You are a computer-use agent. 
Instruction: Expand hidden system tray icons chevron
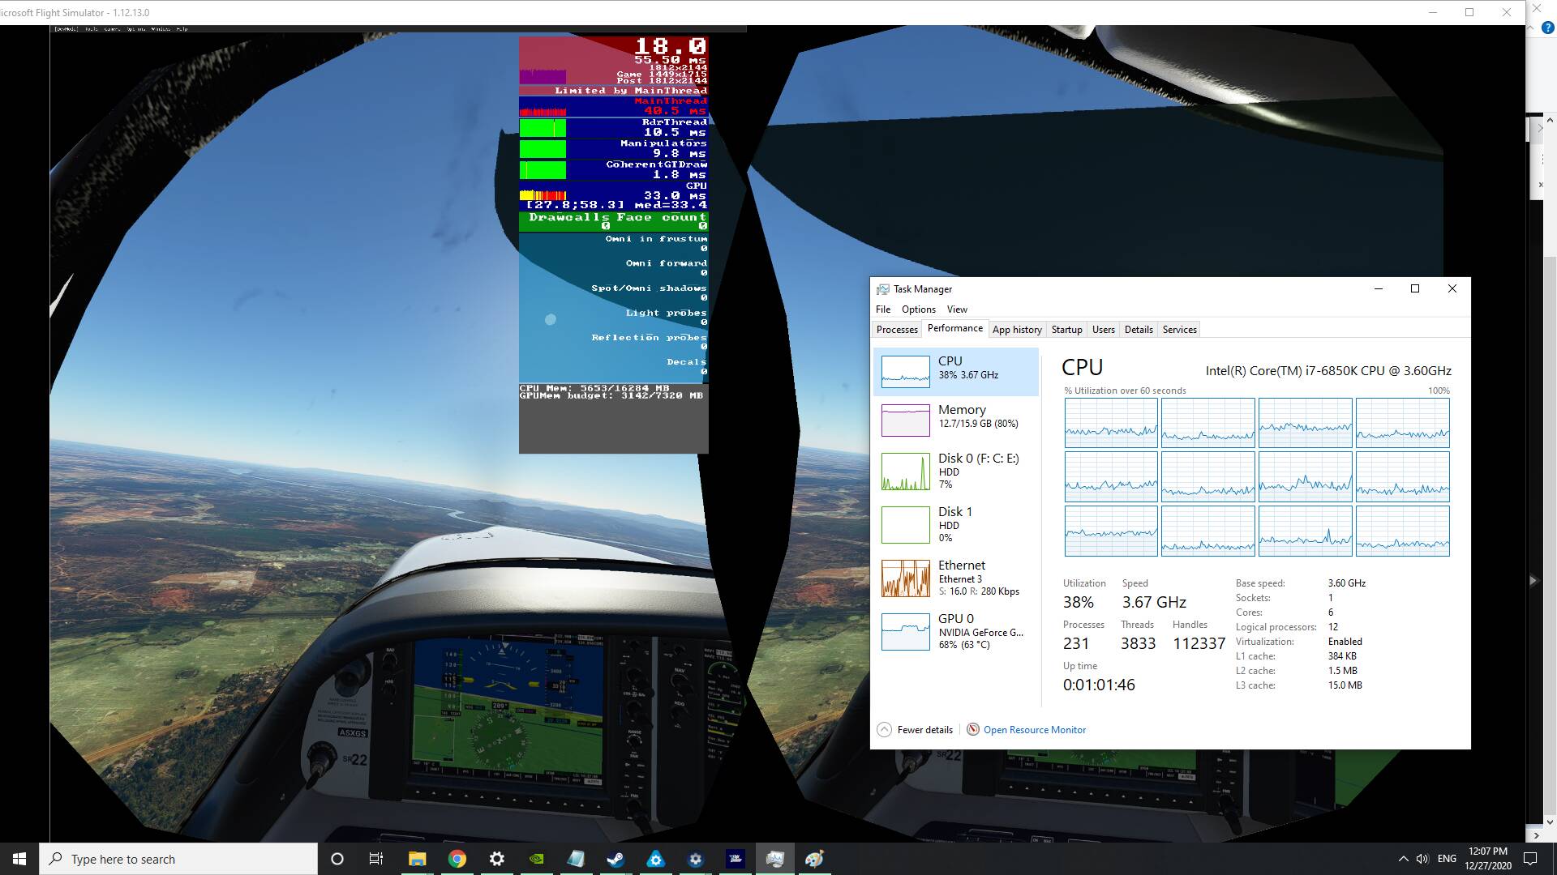click(1403, 859)
